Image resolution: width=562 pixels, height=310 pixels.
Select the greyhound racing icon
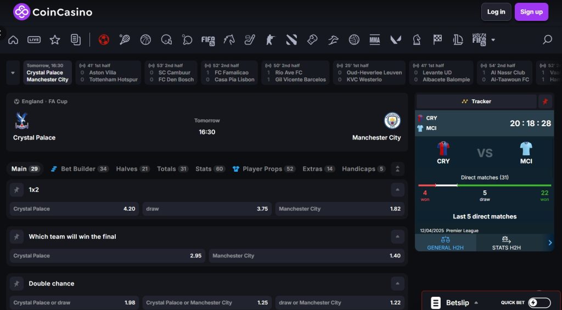(333, 40)
